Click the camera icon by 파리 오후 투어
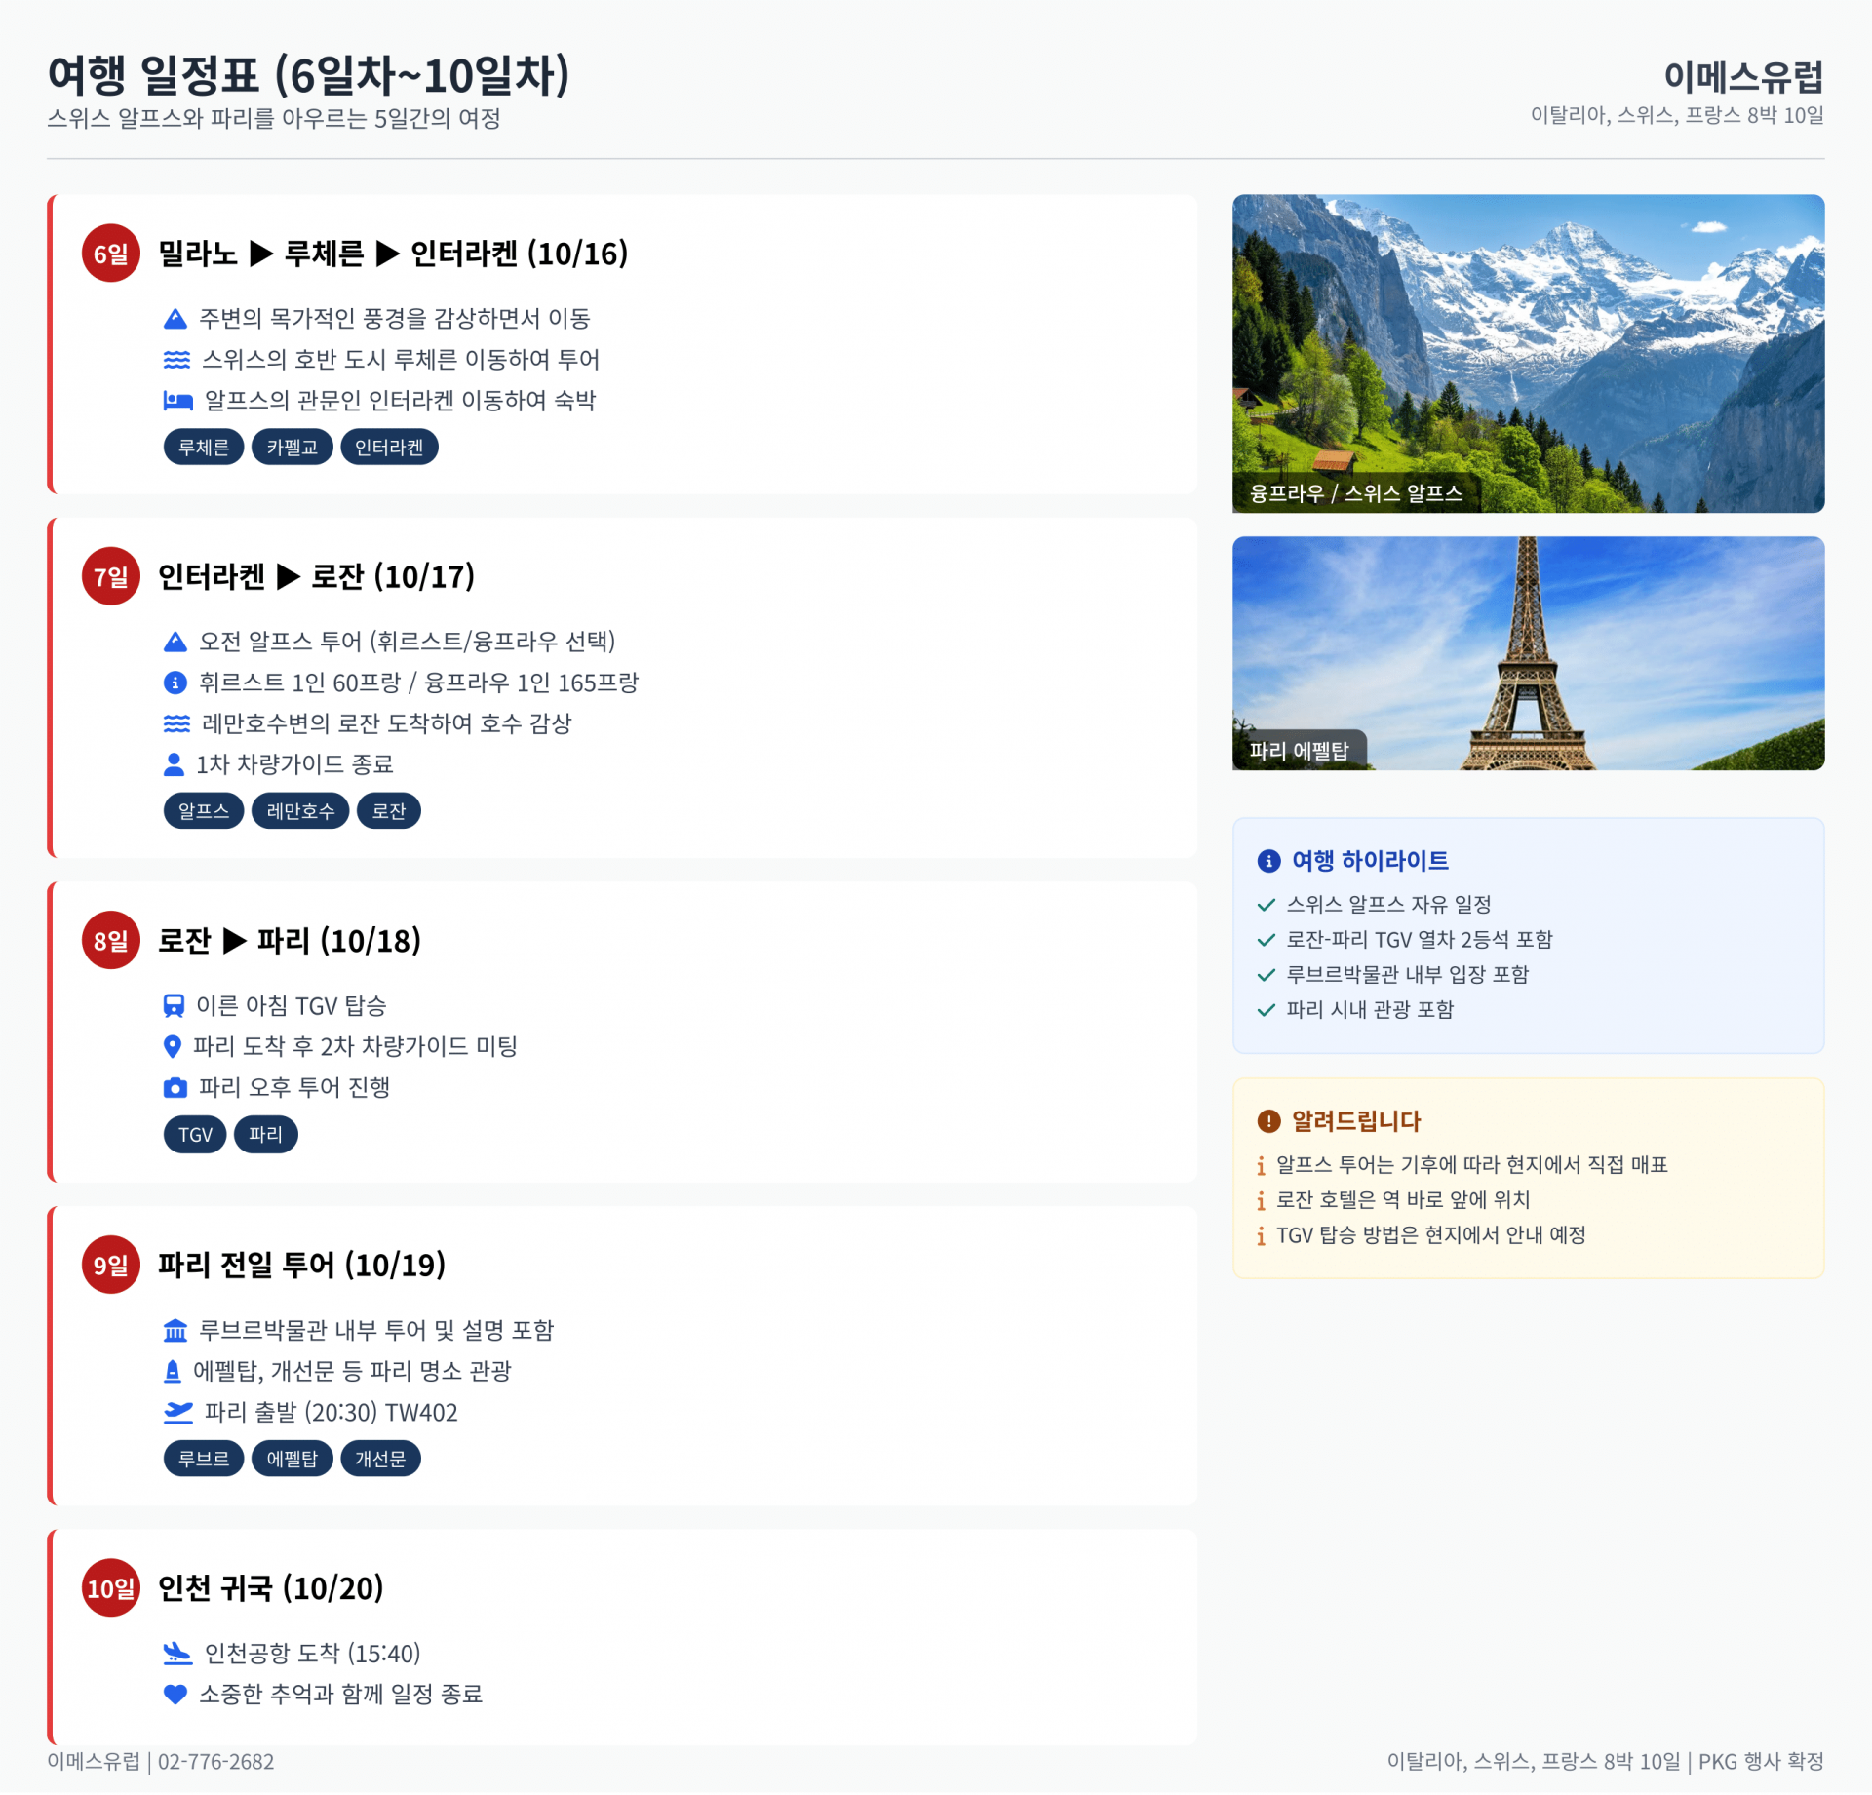The width and height of the screenshot is (1872, 1795). click(x=175, y=1088)
